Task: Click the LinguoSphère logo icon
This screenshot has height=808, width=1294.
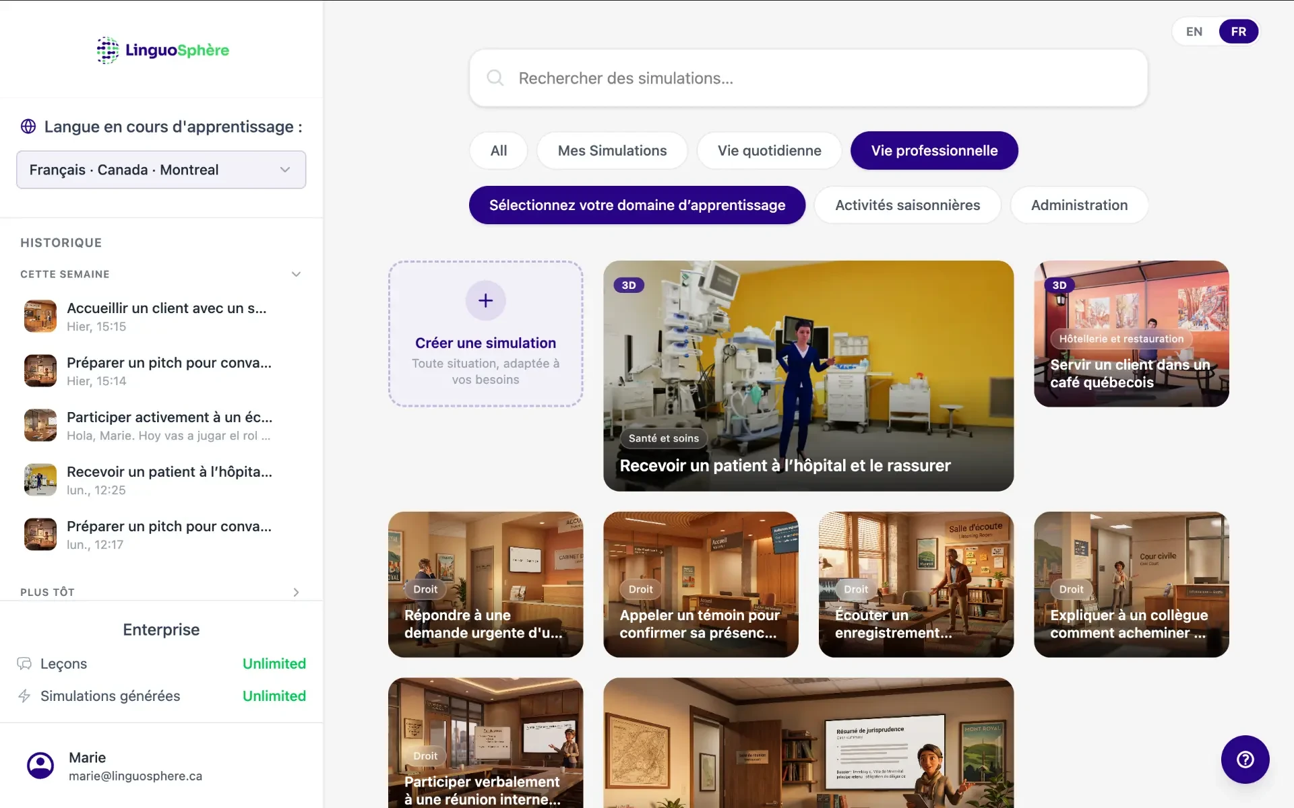Action: (107, 50)
